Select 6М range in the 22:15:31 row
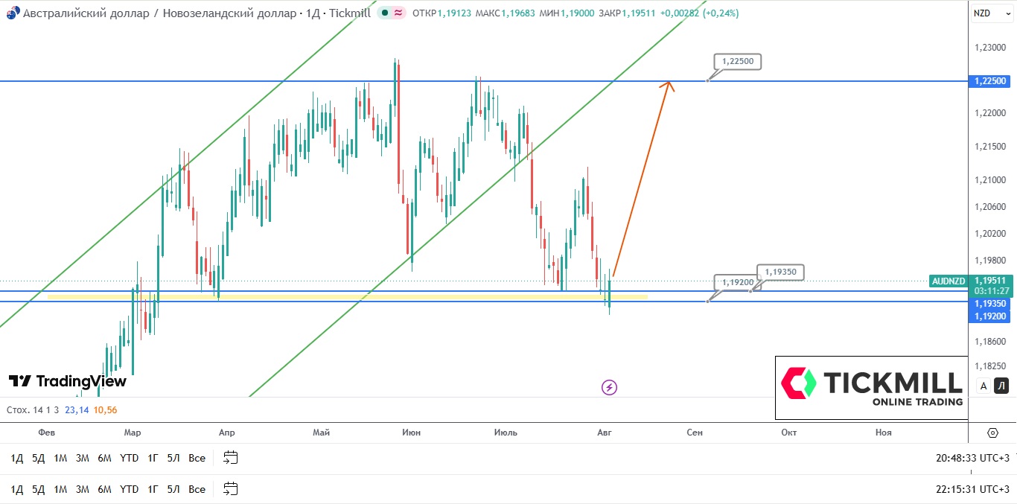Viewport: 1017px width, 504px height. pos(104,489)
